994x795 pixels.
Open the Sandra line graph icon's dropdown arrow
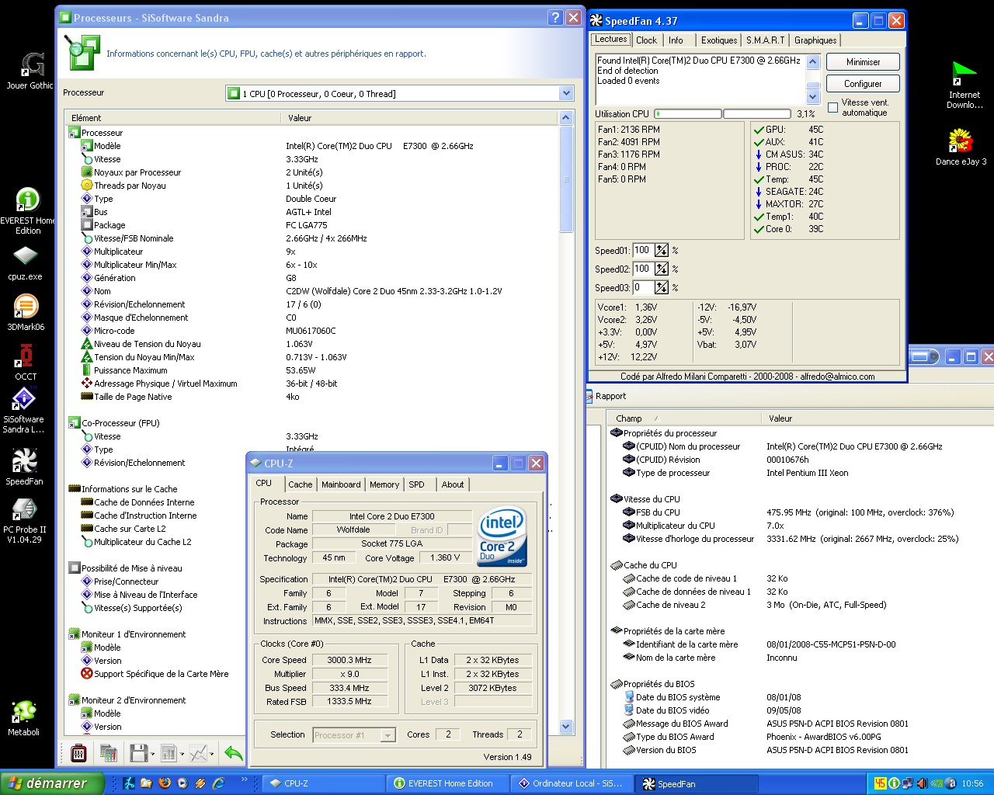pos(211,754)
